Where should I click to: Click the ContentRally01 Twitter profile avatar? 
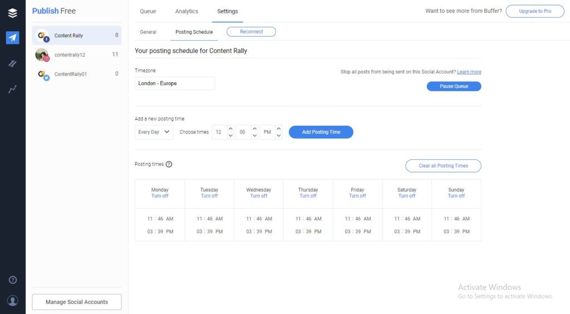(x=43, y=75)
